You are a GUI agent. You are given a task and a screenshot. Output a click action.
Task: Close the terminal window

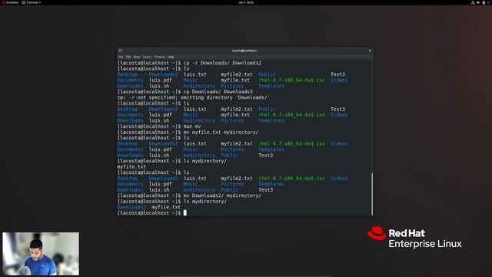tap(370, 51)
